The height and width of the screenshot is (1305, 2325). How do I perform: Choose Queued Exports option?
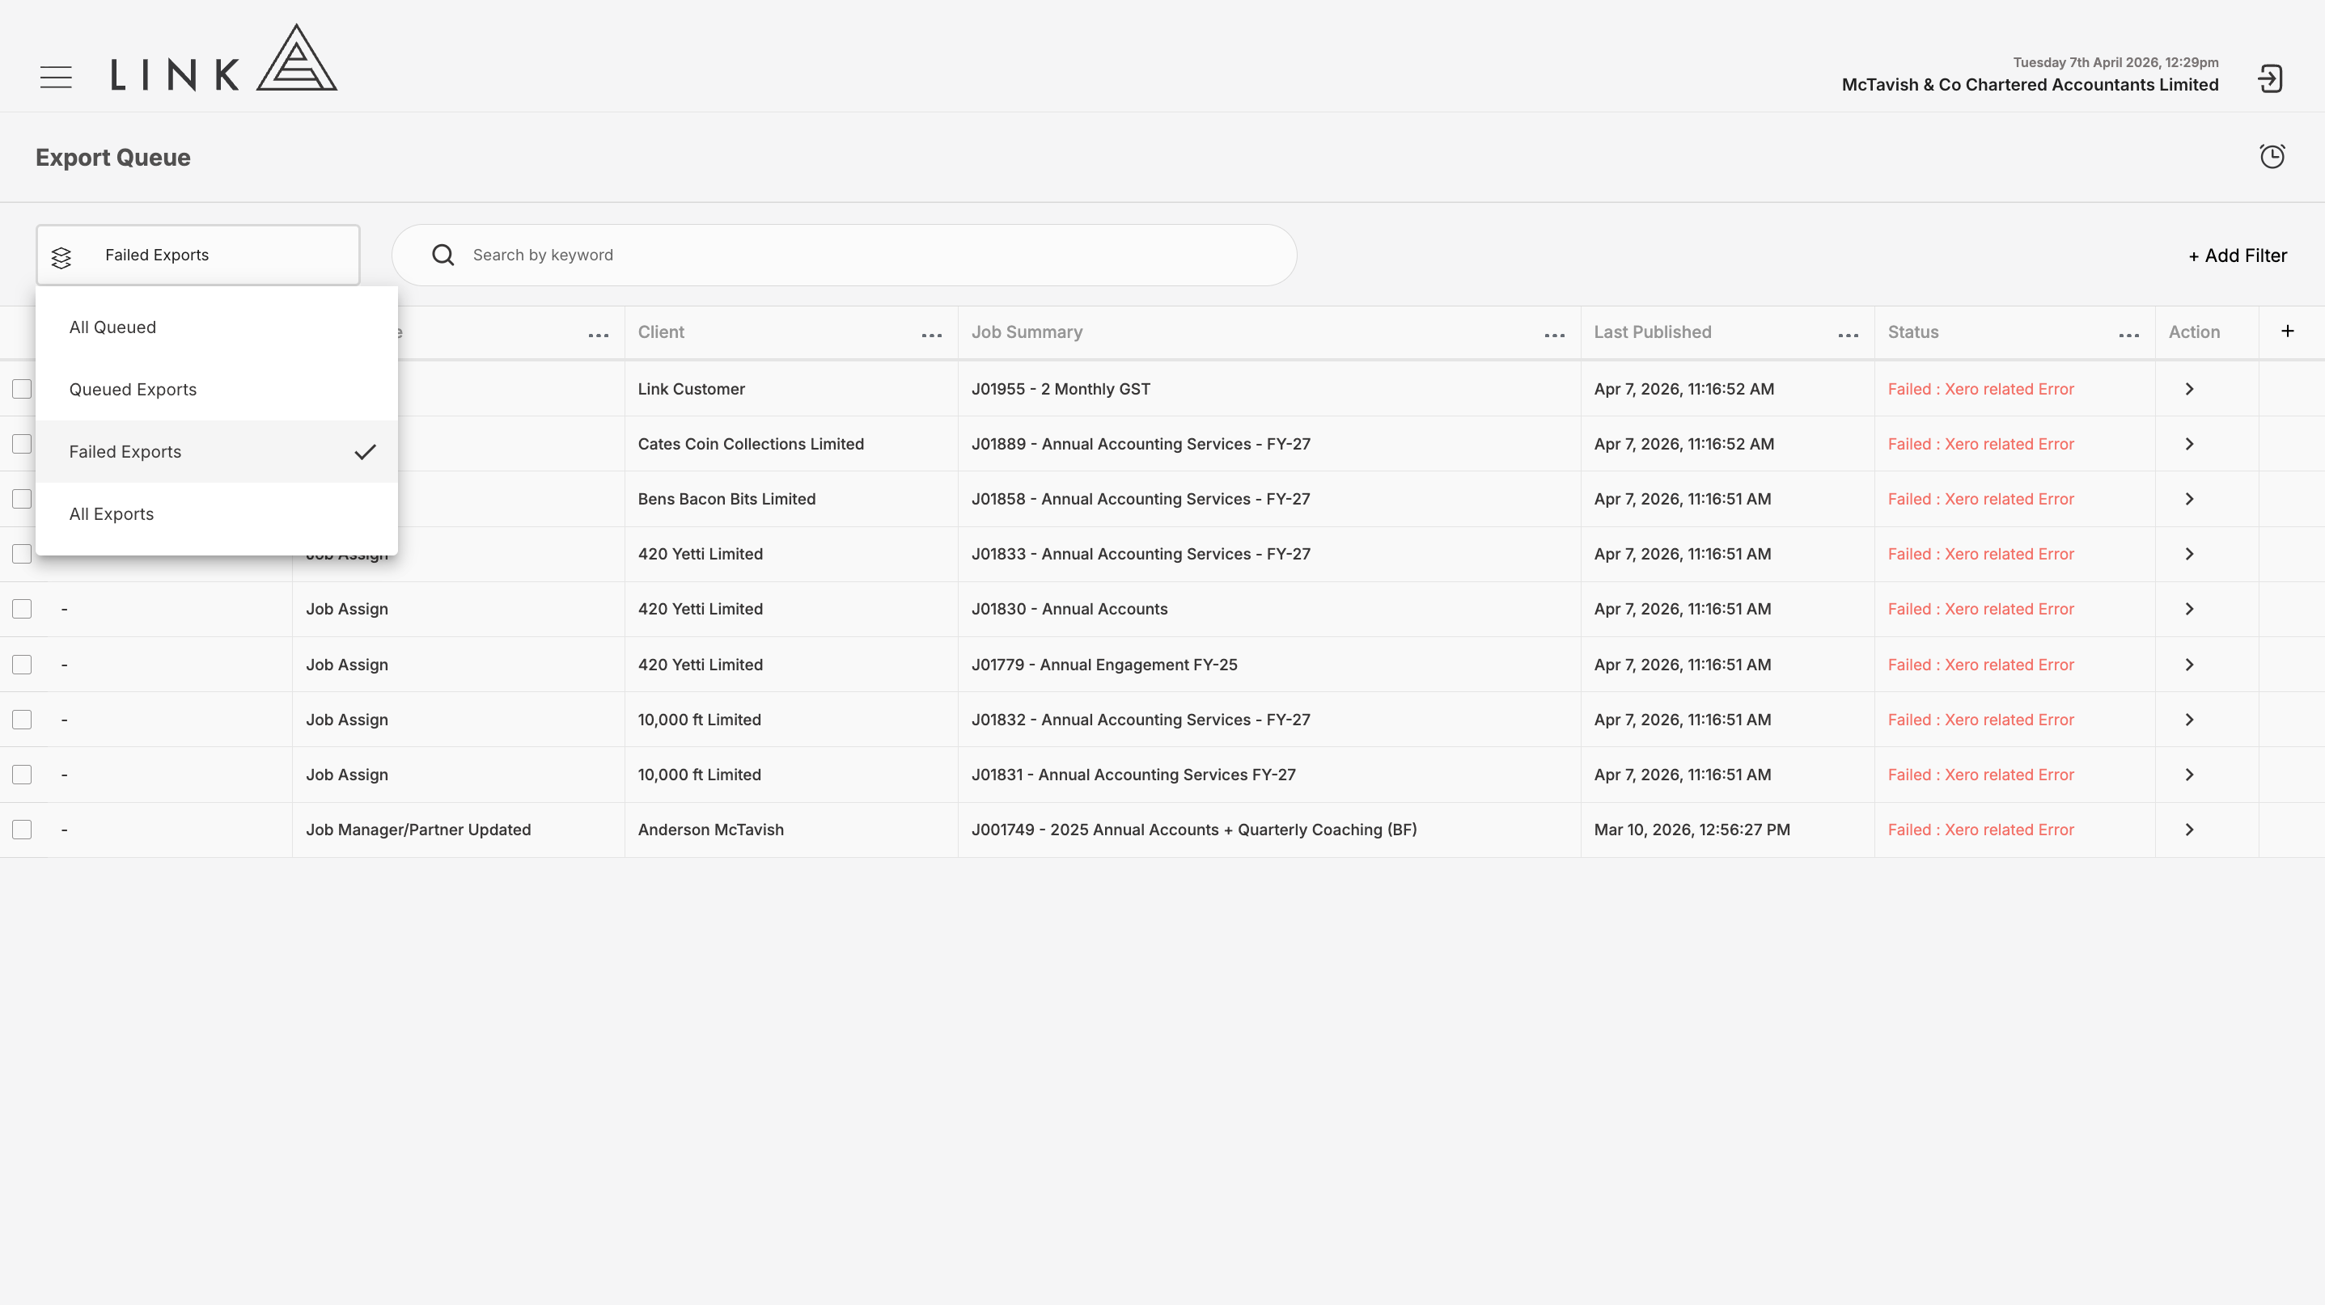[x=217, y=390]
